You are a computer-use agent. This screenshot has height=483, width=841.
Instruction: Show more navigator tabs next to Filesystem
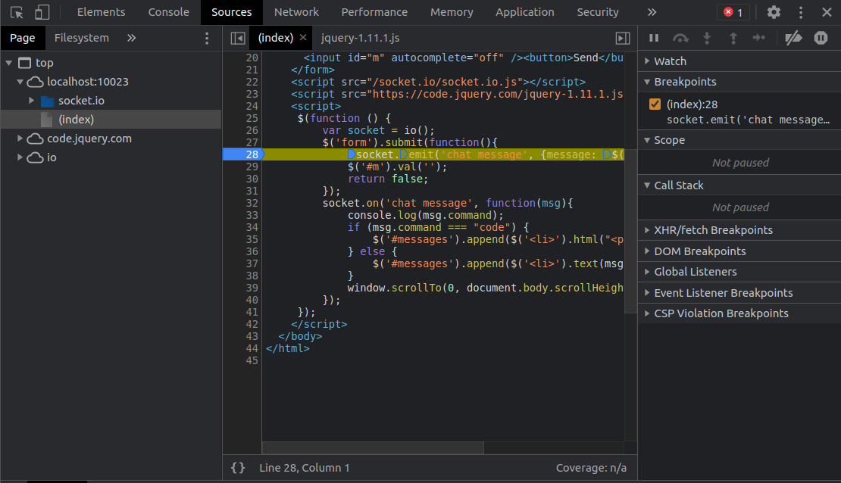pos(131,38)
